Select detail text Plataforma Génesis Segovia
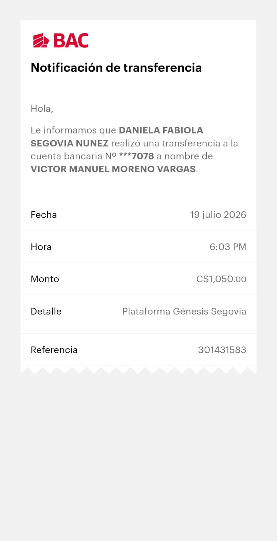The image size is (277, 541). (x=184, y=311)
